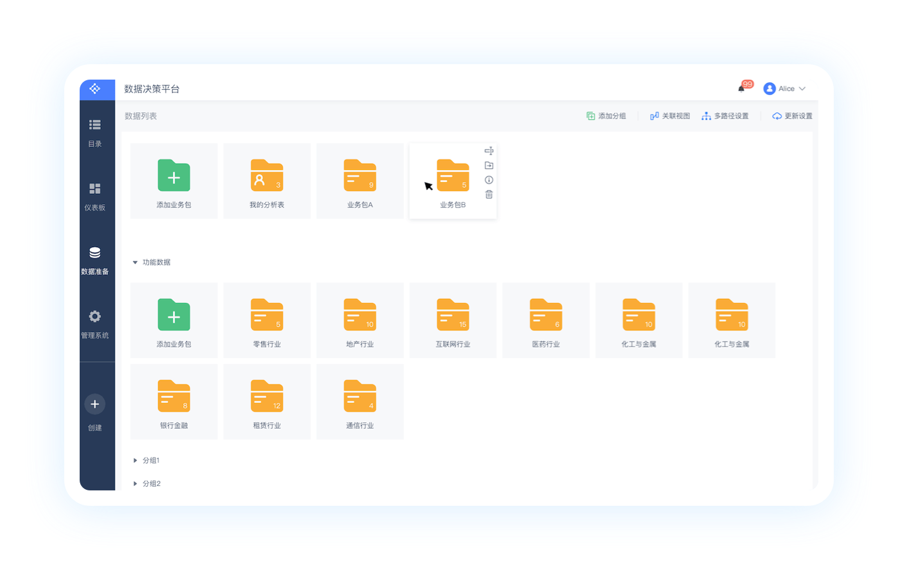
Task: Click the rename icon on 业务包B card
Action: (x=489, y=151)
